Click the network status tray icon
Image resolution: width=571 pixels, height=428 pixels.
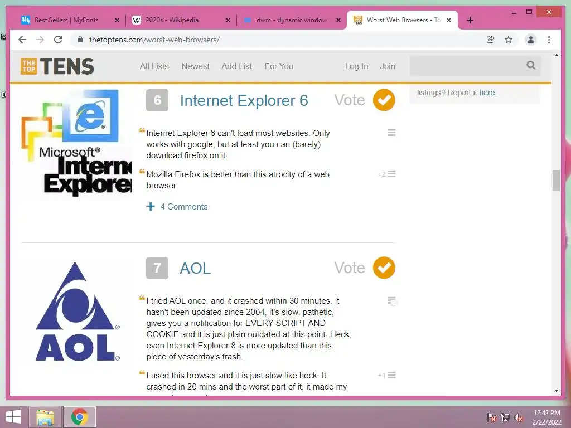(x=505, y=417)
